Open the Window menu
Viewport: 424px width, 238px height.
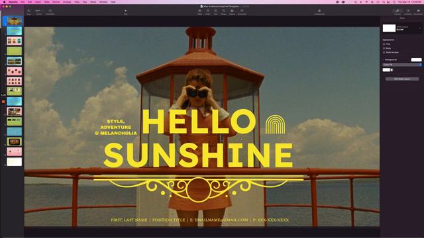pyautogui.click(x=103, y=2)
